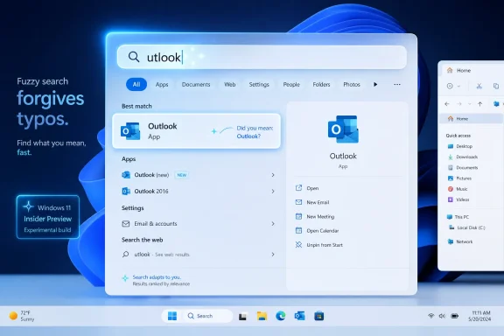This screenshot has width=504, height=336.
Task: Choose New Email in the preview pane
Action: [312, 202]
